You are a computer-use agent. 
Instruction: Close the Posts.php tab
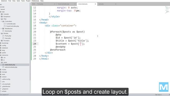(x=54, y=4)
